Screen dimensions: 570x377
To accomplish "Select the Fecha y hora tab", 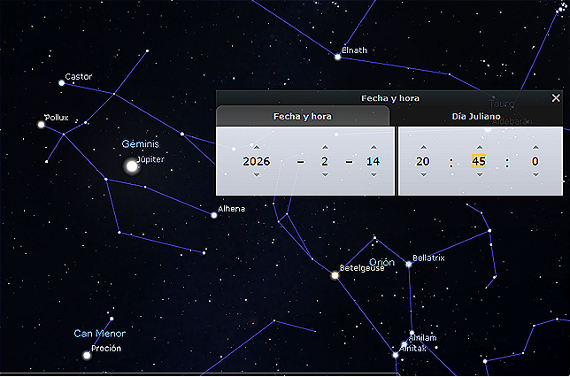I will (x=303, y=116).
